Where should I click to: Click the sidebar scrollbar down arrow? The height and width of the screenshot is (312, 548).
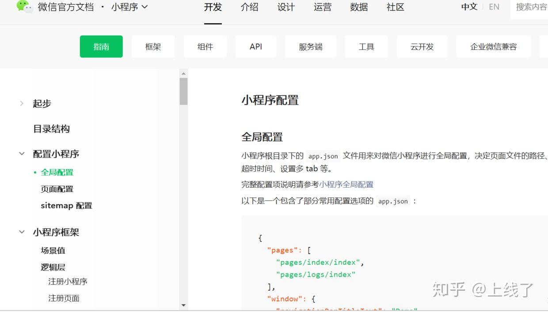pyautogui.click(x=183, y=305)
